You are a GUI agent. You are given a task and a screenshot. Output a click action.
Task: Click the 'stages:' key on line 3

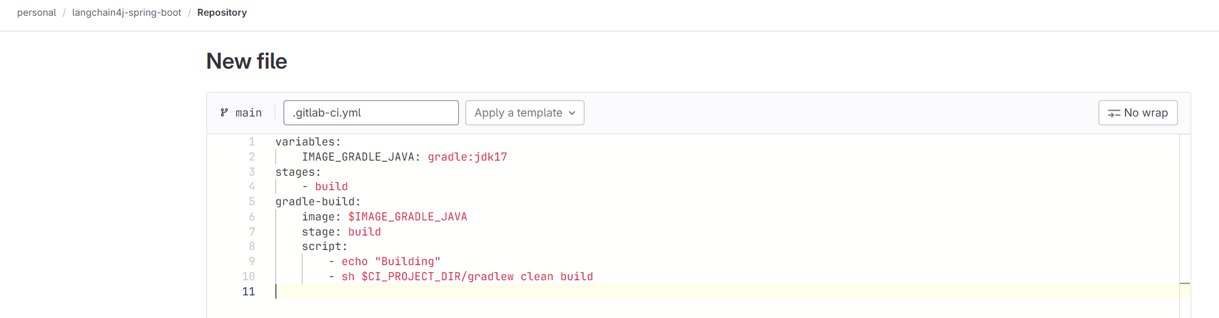298,172
